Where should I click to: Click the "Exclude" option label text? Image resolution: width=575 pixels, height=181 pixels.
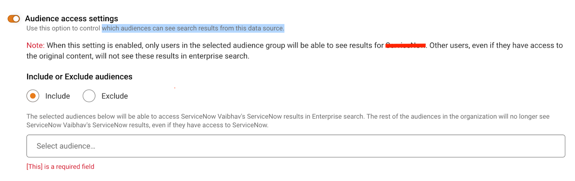[115, 96]
